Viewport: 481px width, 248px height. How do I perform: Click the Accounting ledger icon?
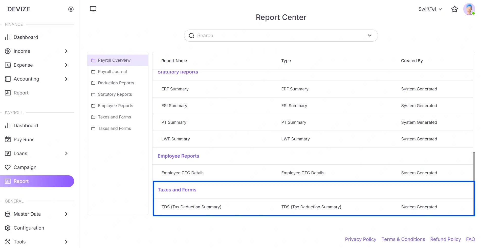[x=8, y=79]
